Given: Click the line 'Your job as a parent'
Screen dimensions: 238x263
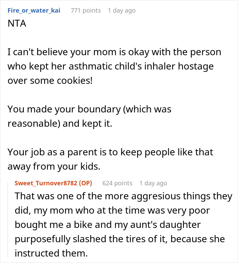Looking at the screenshot, I should 110,152.
